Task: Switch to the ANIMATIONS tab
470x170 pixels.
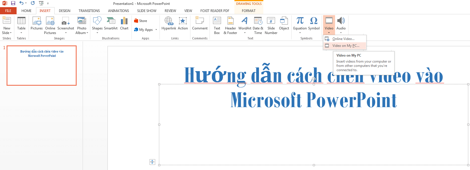Action: tap(118, 11)
